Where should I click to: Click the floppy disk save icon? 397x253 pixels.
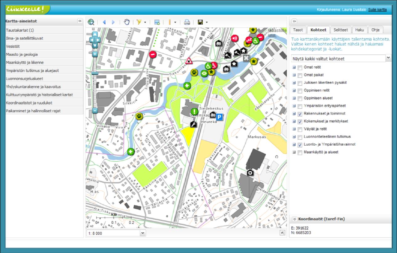[x=201, y=22]
